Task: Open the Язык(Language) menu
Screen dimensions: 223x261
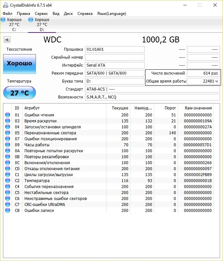Action: click(x=111, y=14)
